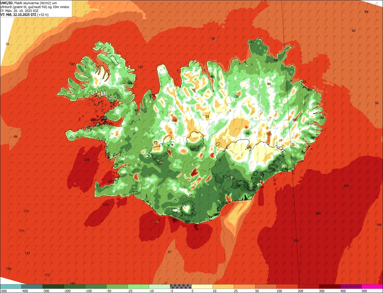Click the map value '280' in the dark red area
383x293 pixels.
pos(318,214)
